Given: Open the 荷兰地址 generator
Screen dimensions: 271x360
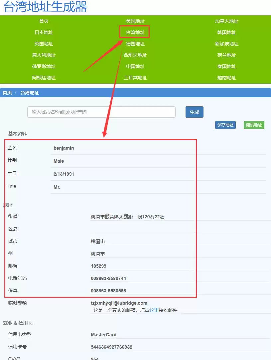Looking at the screenshot, I should (x=226, y=55).
